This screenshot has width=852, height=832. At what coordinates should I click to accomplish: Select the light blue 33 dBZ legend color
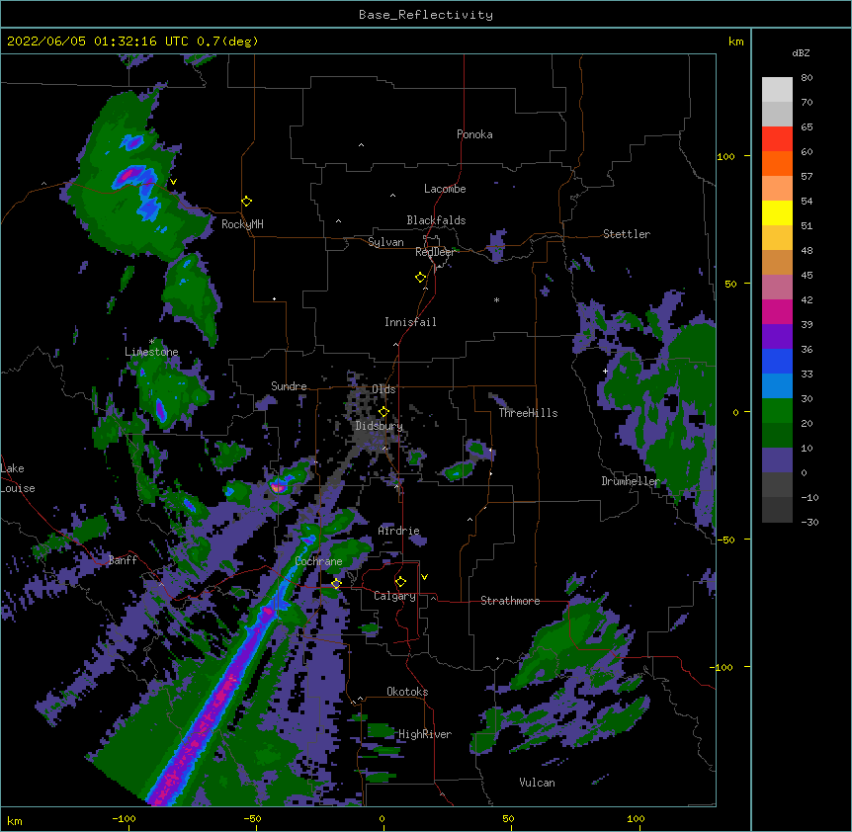point(777,385)
